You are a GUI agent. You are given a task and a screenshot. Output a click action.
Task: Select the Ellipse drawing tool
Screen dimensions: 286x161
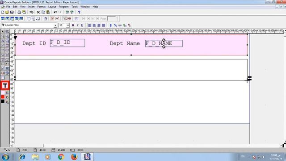click(x=7, y=59)
